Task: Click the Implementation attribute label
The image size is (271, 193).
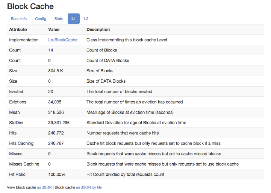Action: [24, 40]
